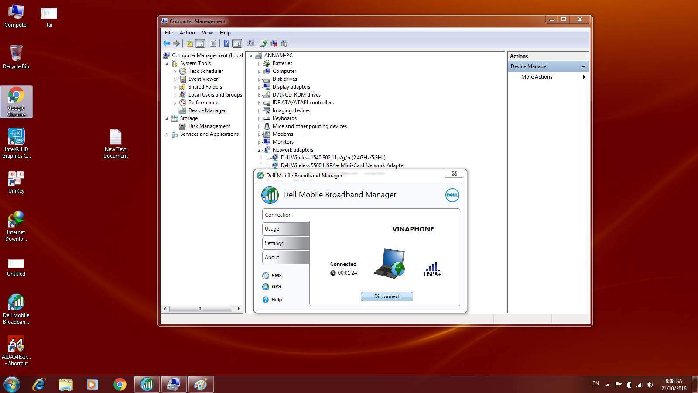698x393 pixels.
Task: Select the Monitors category
Action: tap(283, 142)
